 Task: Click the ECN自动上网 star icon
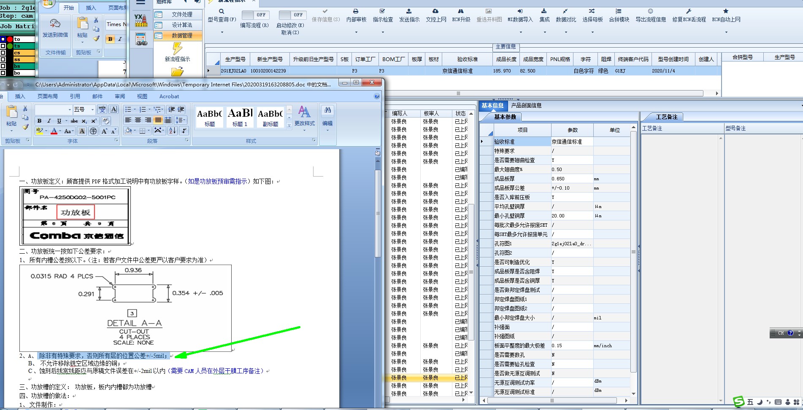coord(726,11)
